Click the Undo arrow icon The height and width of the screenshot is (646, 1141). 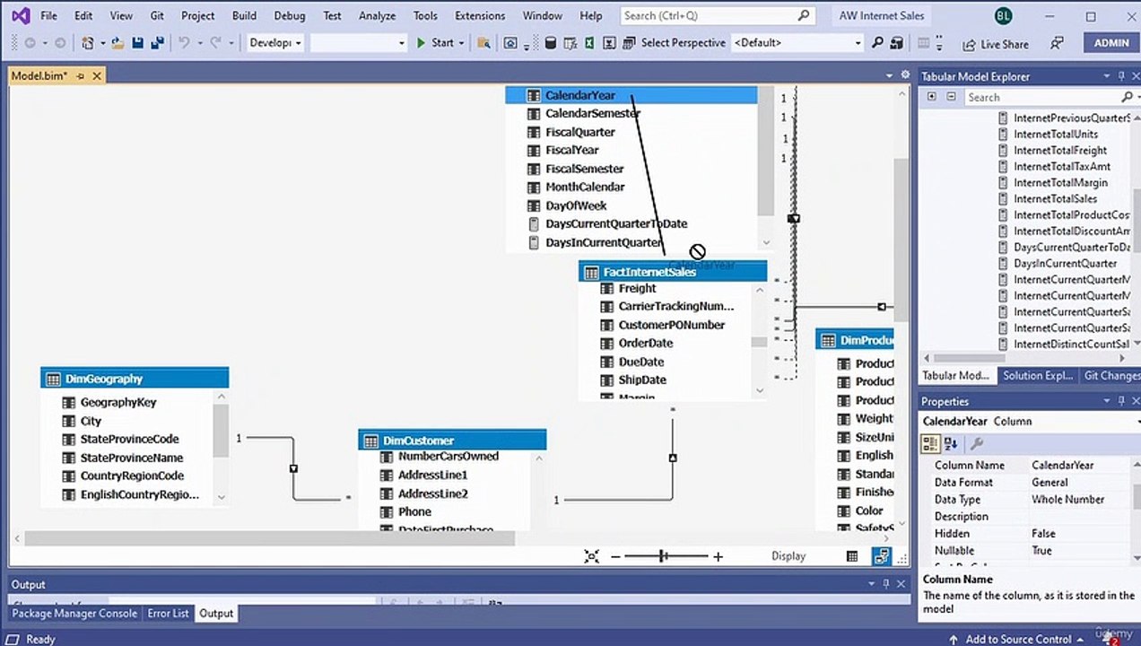click(x=184, y=43)
